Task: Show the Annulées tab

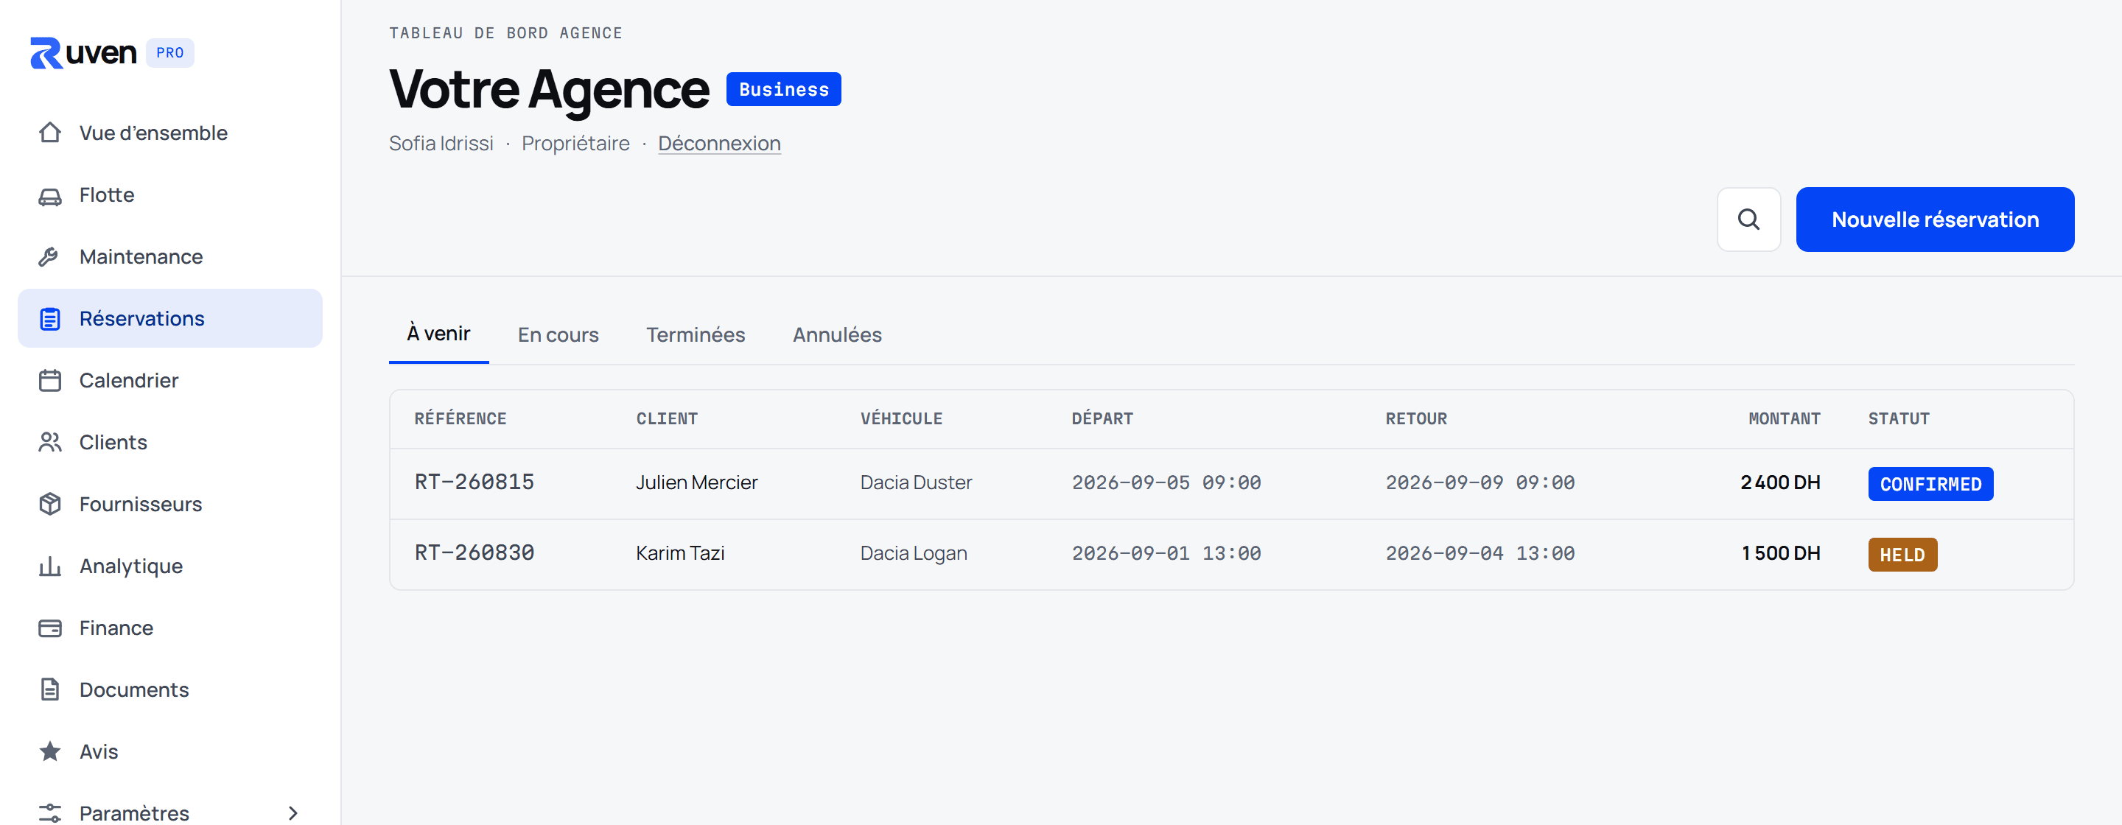Action: pyautogui.click(x=837, y=335)
